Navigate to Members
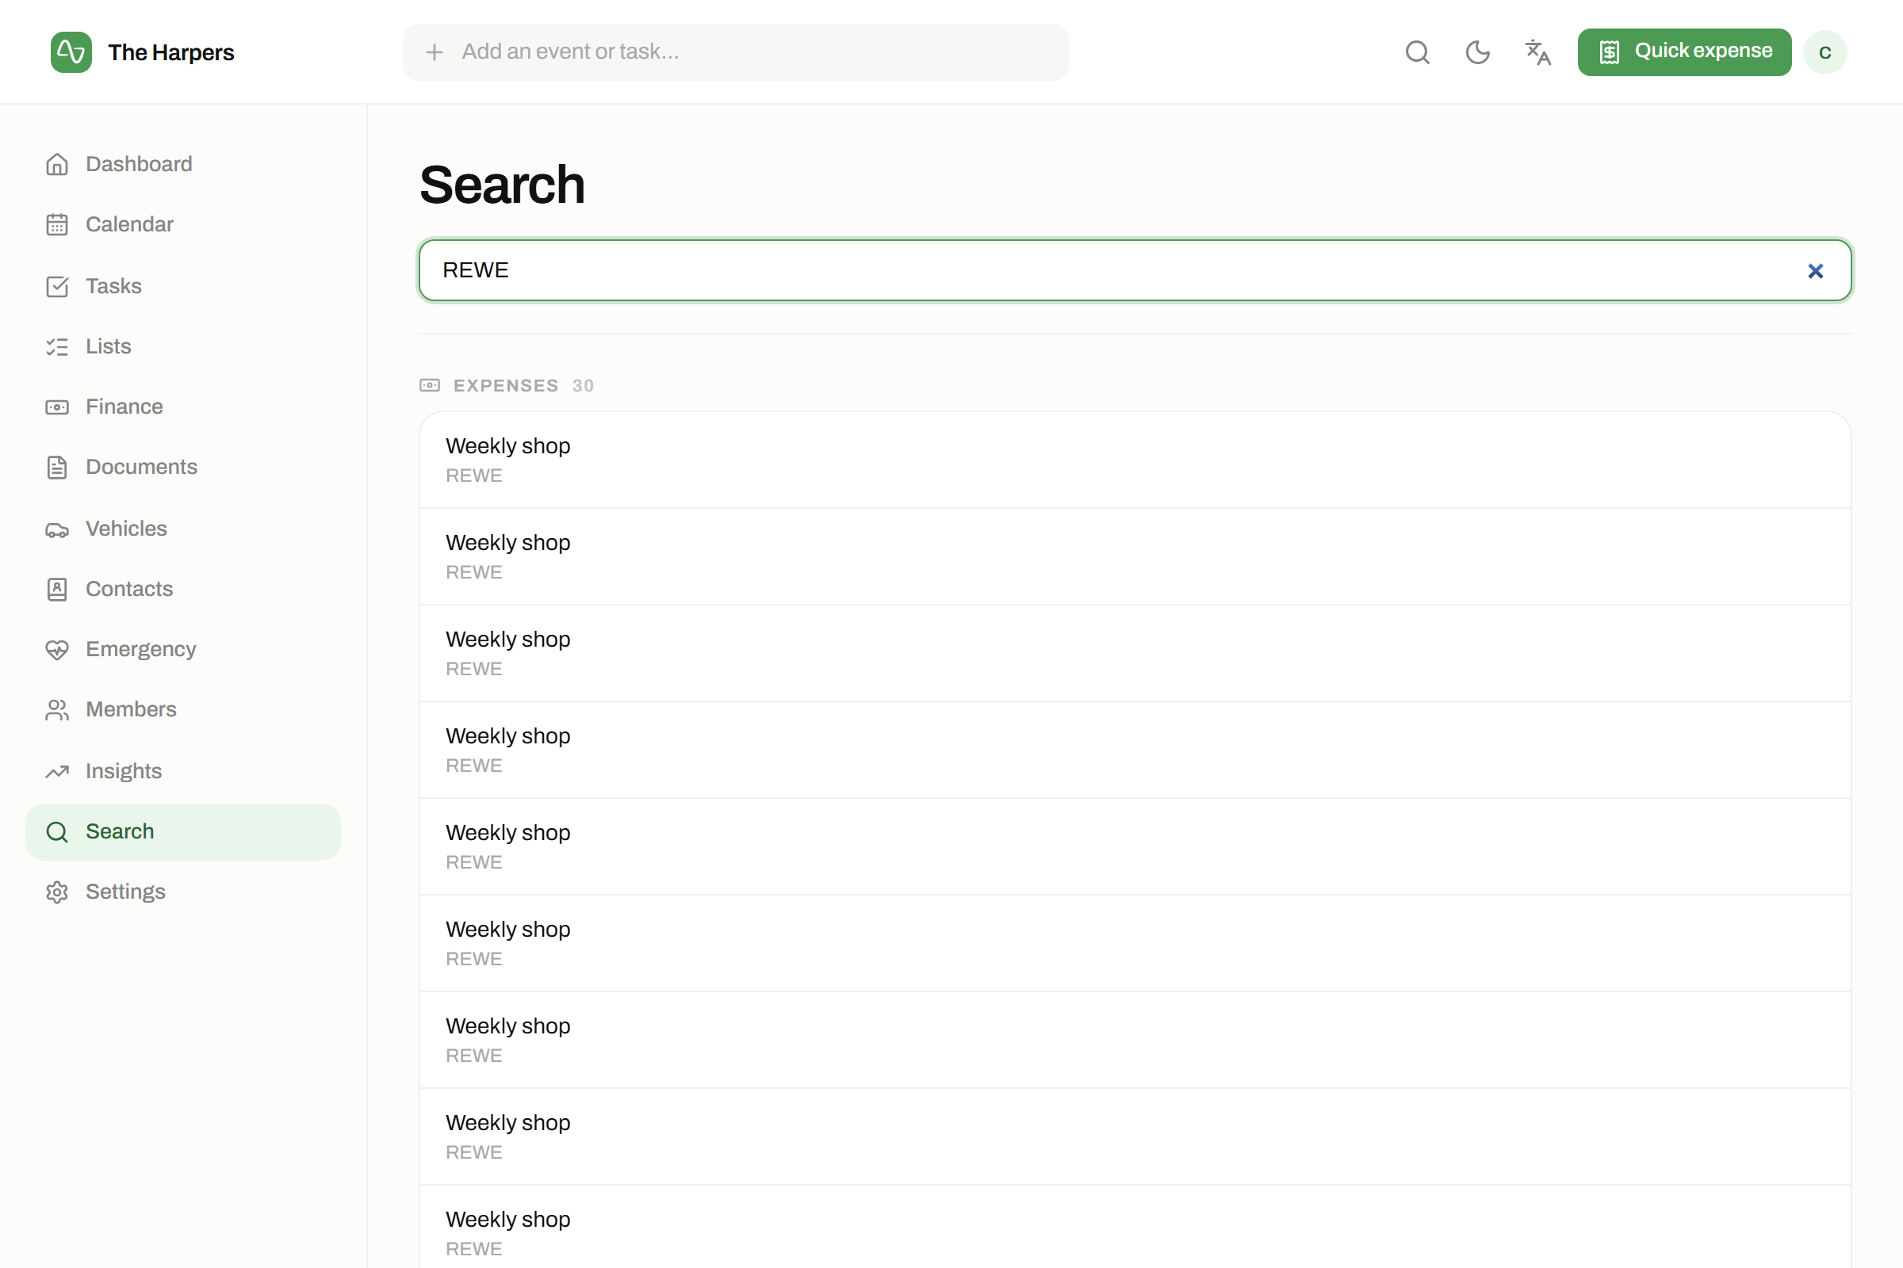The height and width of the screenshot is (1268, 1903). pos(183,709)
